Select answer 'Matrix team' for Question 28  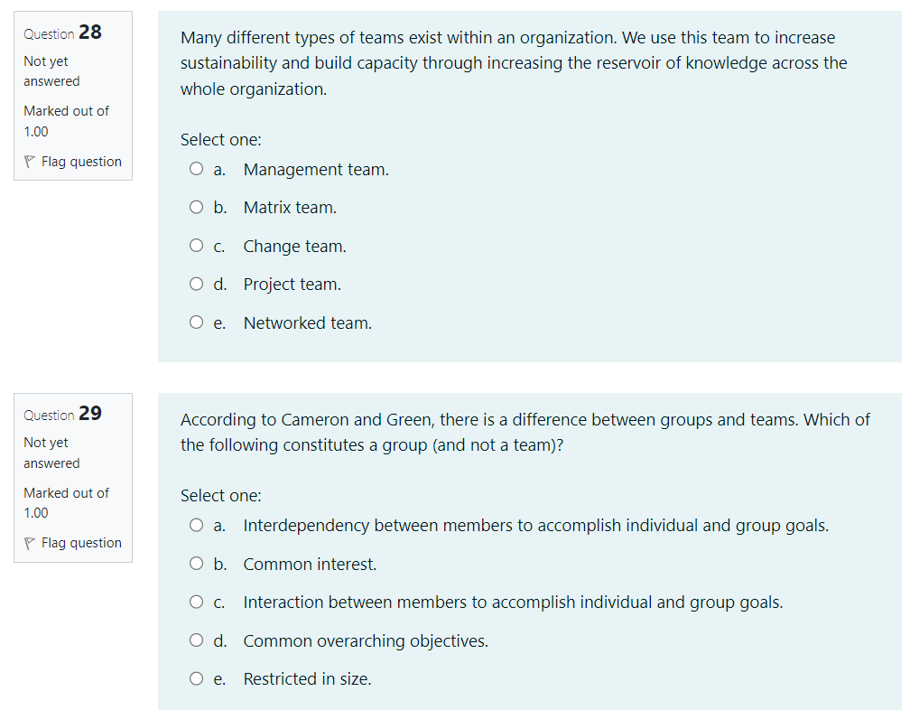point(196,207)
